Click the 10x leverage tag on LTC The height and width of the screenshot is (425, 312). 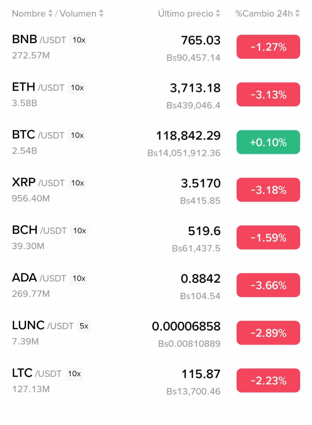pyautogui.click(x=74, y=374)
